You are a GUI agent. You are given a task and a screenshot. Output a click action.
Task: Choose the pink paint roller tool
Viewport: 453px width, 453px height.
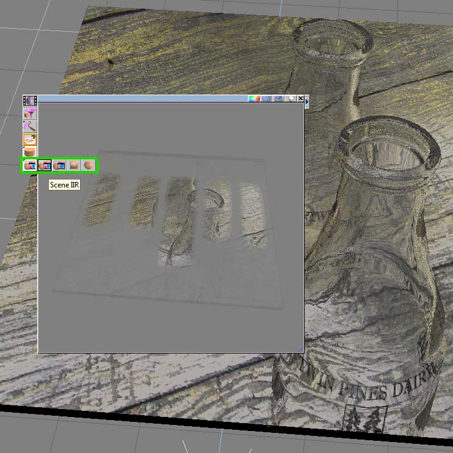[x=30, y=126]
